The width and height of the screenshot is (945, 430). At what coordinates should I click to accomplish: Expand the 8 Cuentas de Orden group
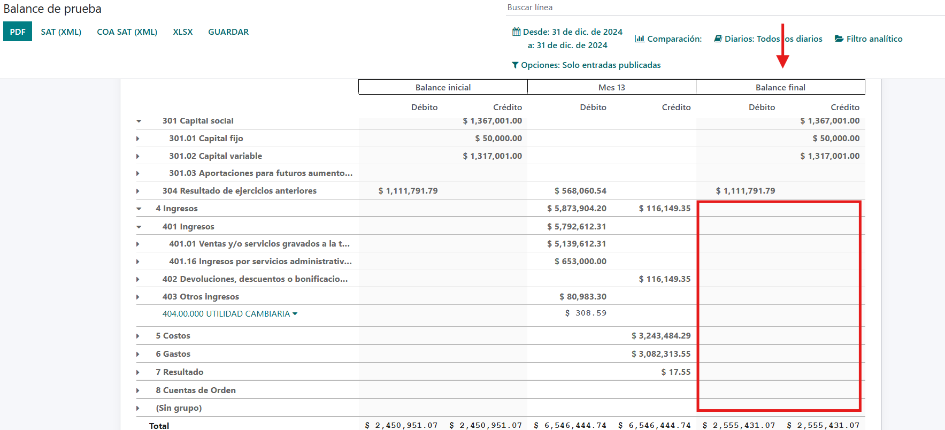[138, 390]
